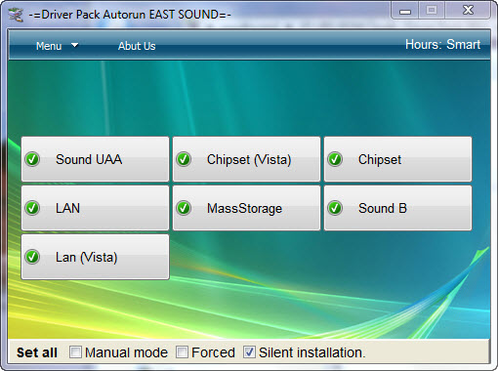Expand the Menu dropdown arrow
498x371 pixels.
coord(74,45)
